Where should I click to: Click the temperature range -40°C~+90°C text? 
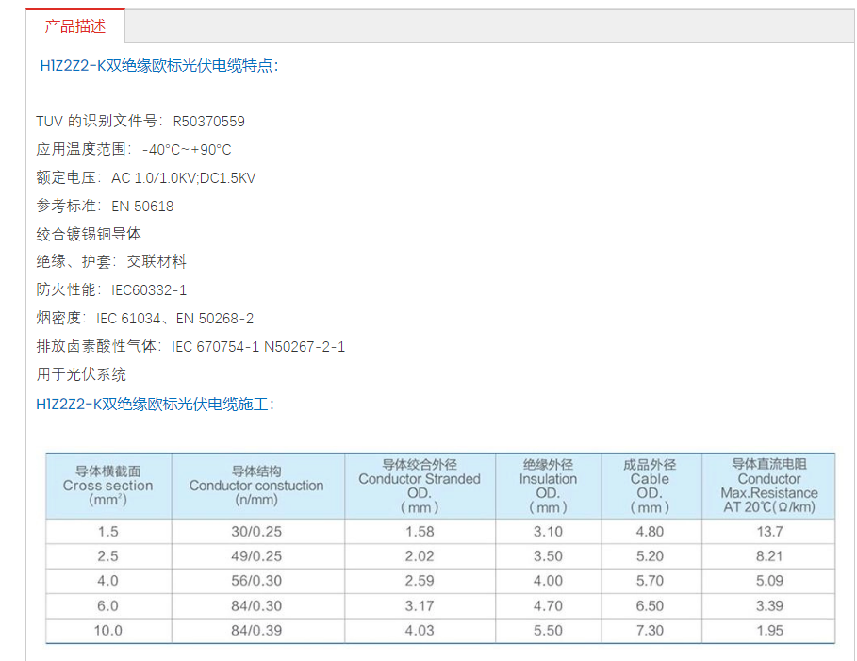coord(187,150)
